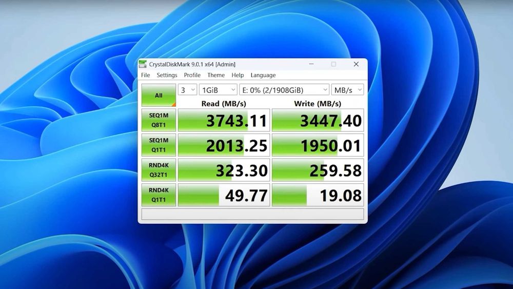Run the SEQ1M Q1T1 test
Viewport: 513px width, 289px height.
[159, 145]
